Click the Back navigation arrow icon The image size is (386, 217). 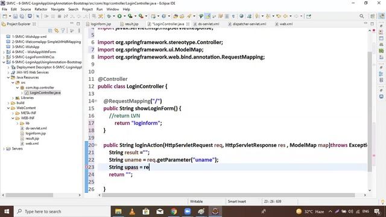tap(285, 16)
